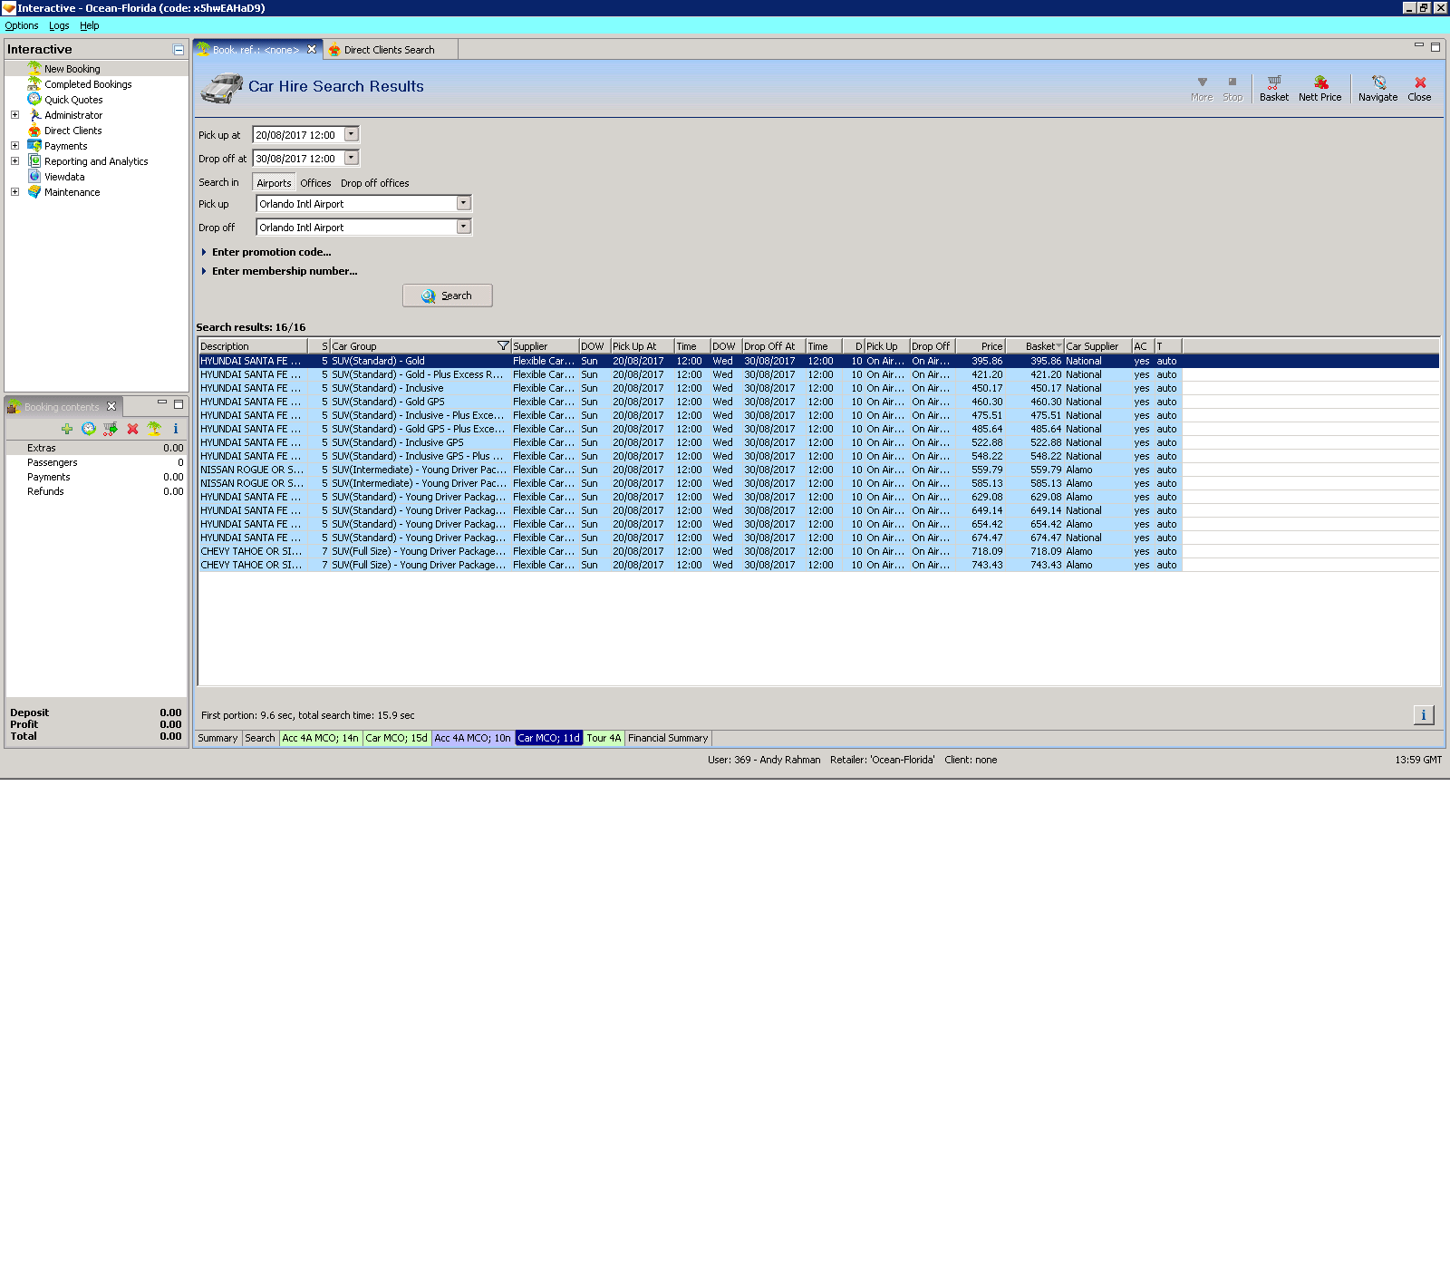The image size is (1450, 1270).
Task: Open the Basket toolbar icon
Action: (x=1273, y=88)
